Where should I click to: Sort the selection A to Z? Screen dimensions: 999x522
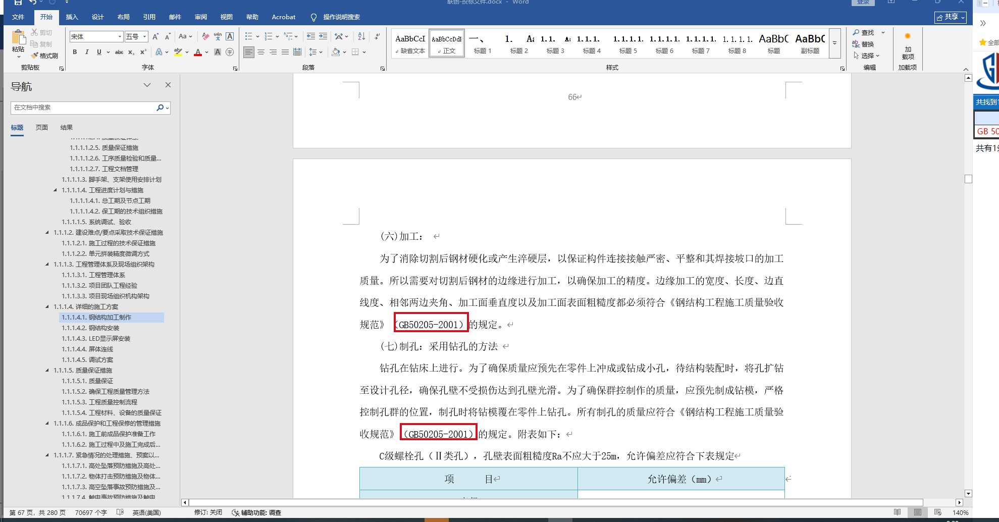[x=361, y=36]
